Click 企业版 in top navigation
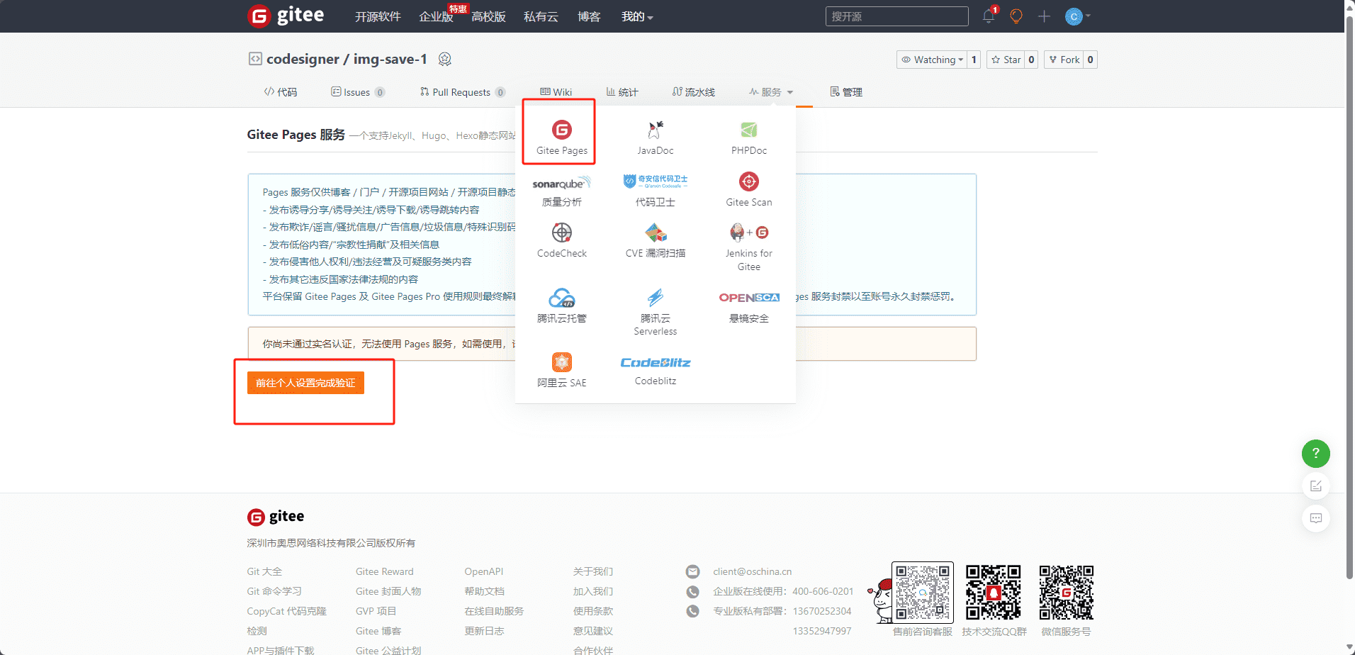Viewport: 1355px width, 655px height. coord(436,16)
